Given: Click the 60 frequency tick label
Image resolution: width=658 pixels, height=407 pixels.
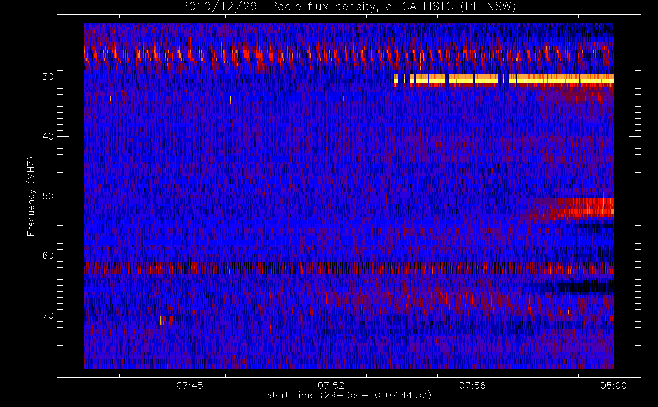Looking at the screenshot, I should click(48, 256).
